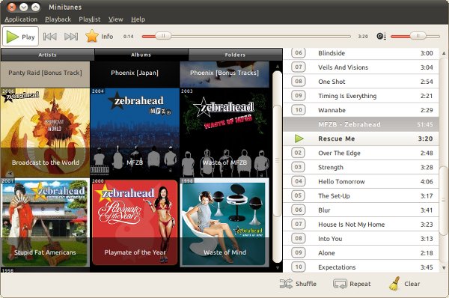Adjust the volume slider handle

pos(418,36)
